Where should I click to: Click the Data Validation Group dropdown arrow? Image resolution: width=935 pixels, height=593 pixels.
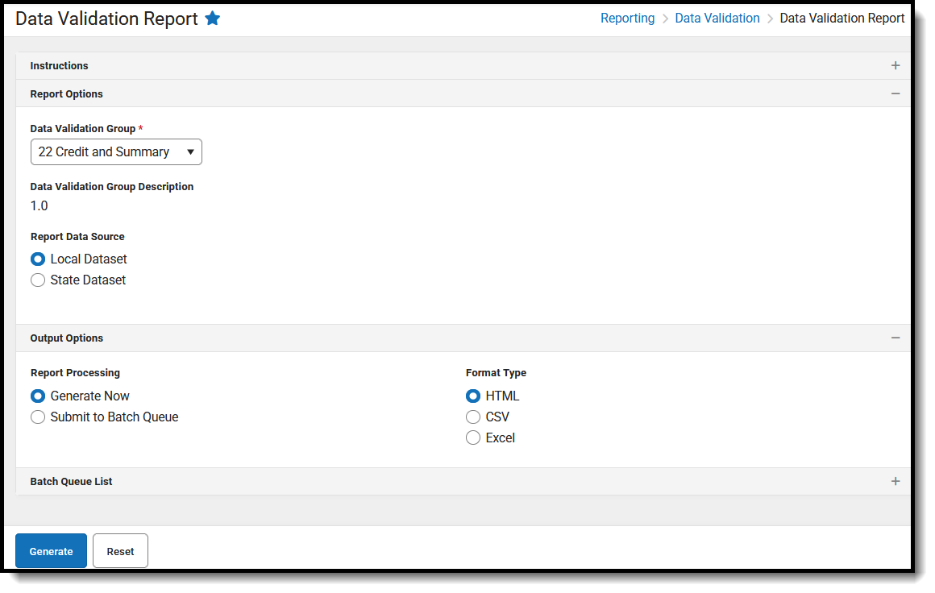click(190, 152)
